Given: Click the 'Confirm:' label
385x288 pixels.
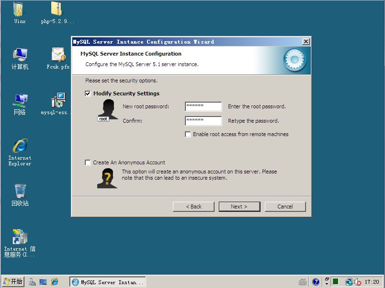Looking at the screenshot, I should click(x=132, y=121).
